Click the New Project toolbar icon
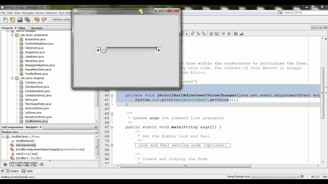The width and height of the screenshot is (328, 184). [x=13, y=19]
